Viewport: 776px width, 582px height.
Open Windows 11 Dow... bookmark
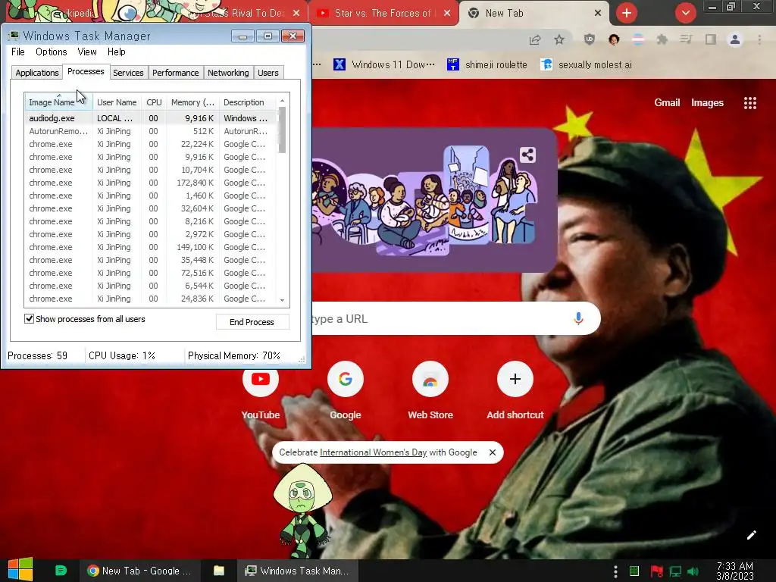click(384, 65)
